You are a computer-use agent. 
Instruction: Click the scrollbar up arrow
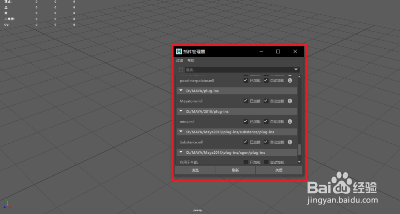[x=300, y=76]
